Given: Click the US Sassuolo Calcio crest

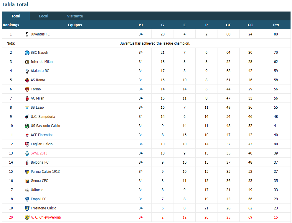Looking at the screenshot, I should tap(27, 126).
